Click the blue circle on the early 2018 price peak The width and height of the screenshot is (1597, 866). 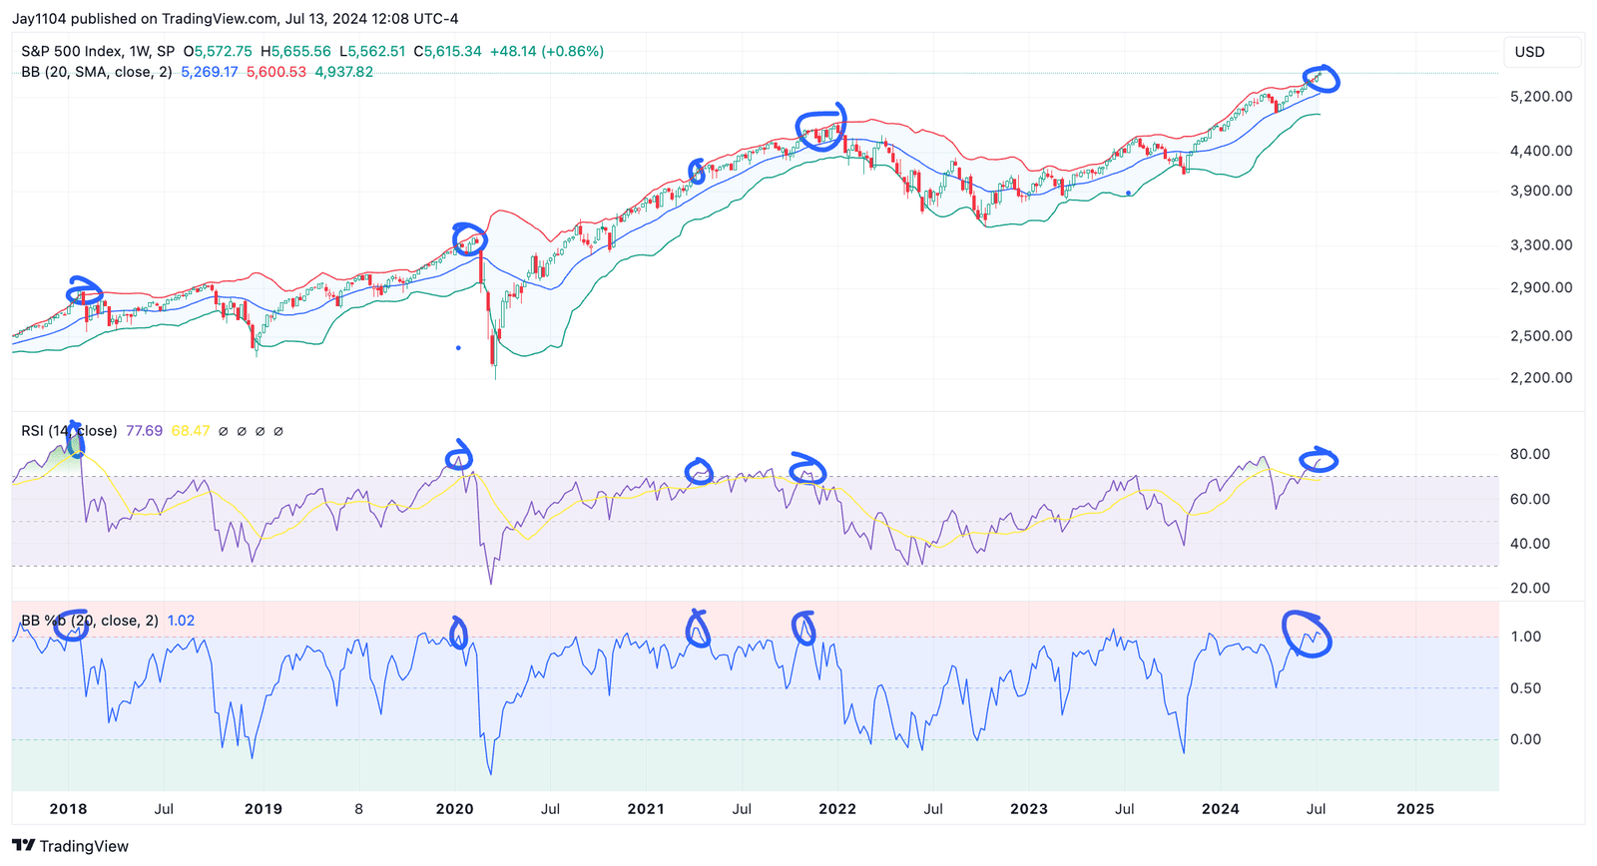(85, 292)
